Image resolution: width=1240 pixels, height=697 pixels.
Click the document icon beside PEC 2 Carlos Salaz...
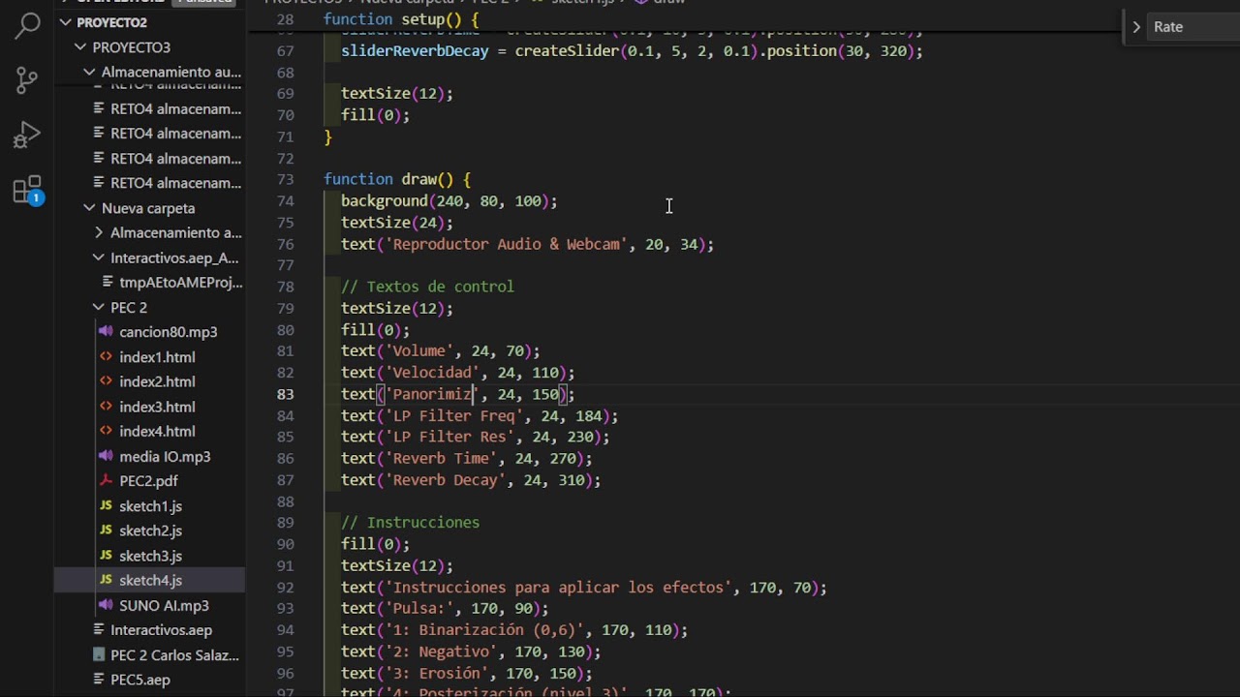tap(98, 655)
